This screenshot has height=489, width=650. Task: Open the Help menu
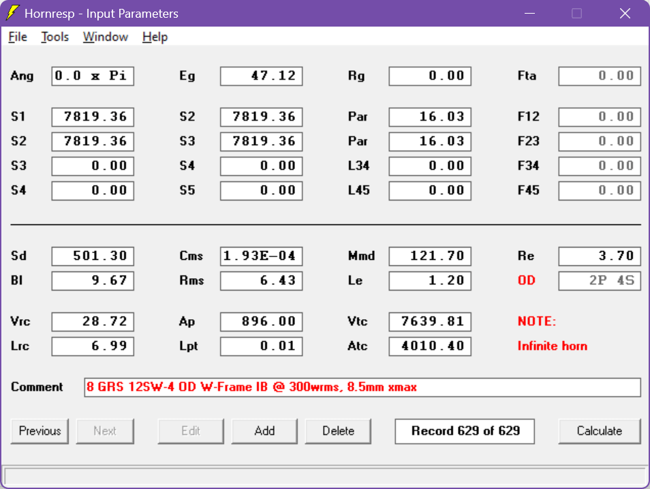coord(155,37)
